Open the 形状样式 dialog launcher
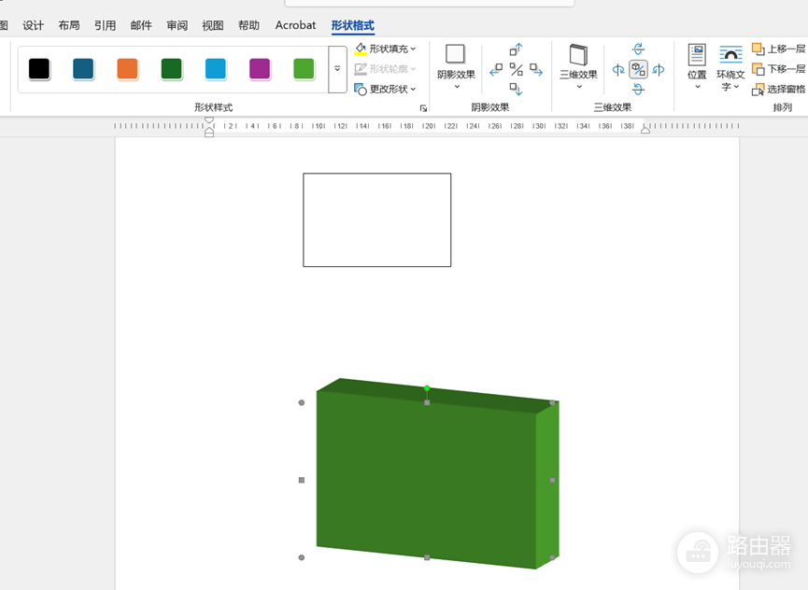Image resolution: width=808 pixels, height=590 pixels. (x=423, y=108)
